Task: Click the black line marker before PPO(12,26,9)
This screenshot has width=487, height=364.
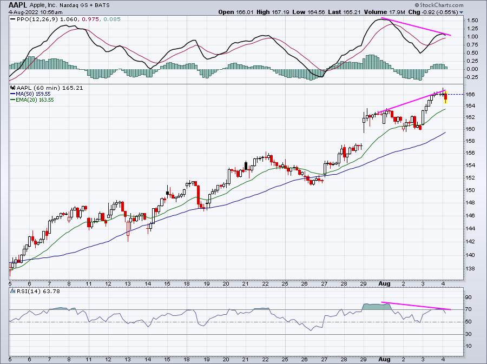Action: (x=13, y=19)
